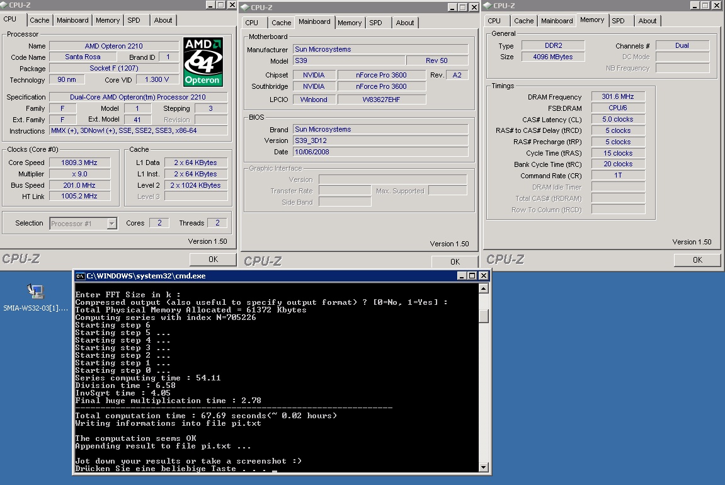Close the right CPU-Z window

coord(717,5)
